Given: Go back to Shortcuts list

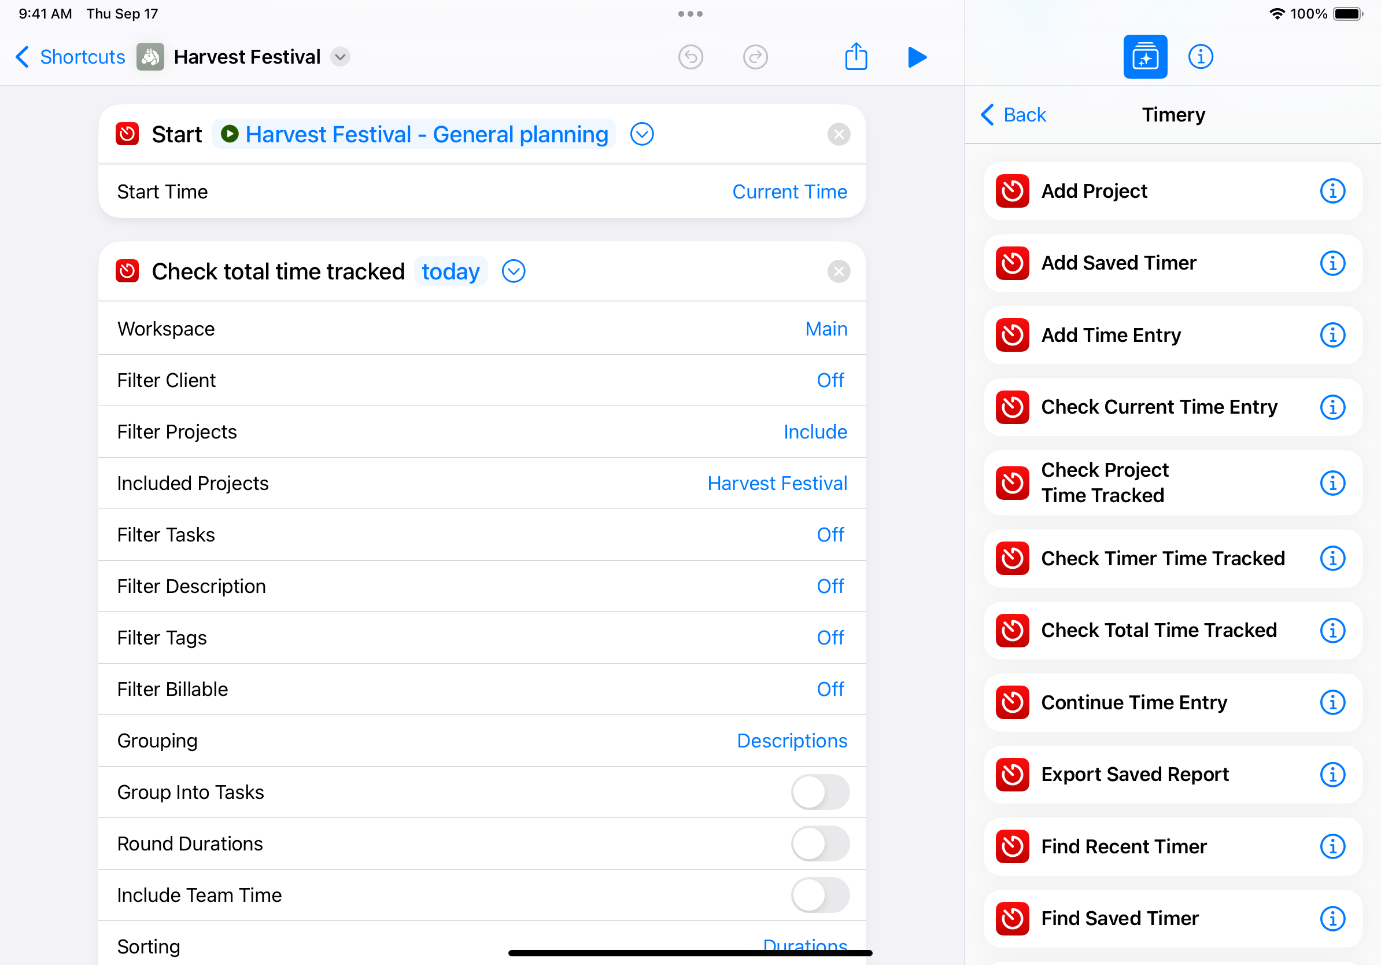Looking at the screenshot, I should coord(70,57).
